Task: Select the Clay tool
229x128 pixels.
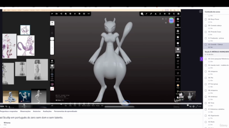Action: (178, 20)
